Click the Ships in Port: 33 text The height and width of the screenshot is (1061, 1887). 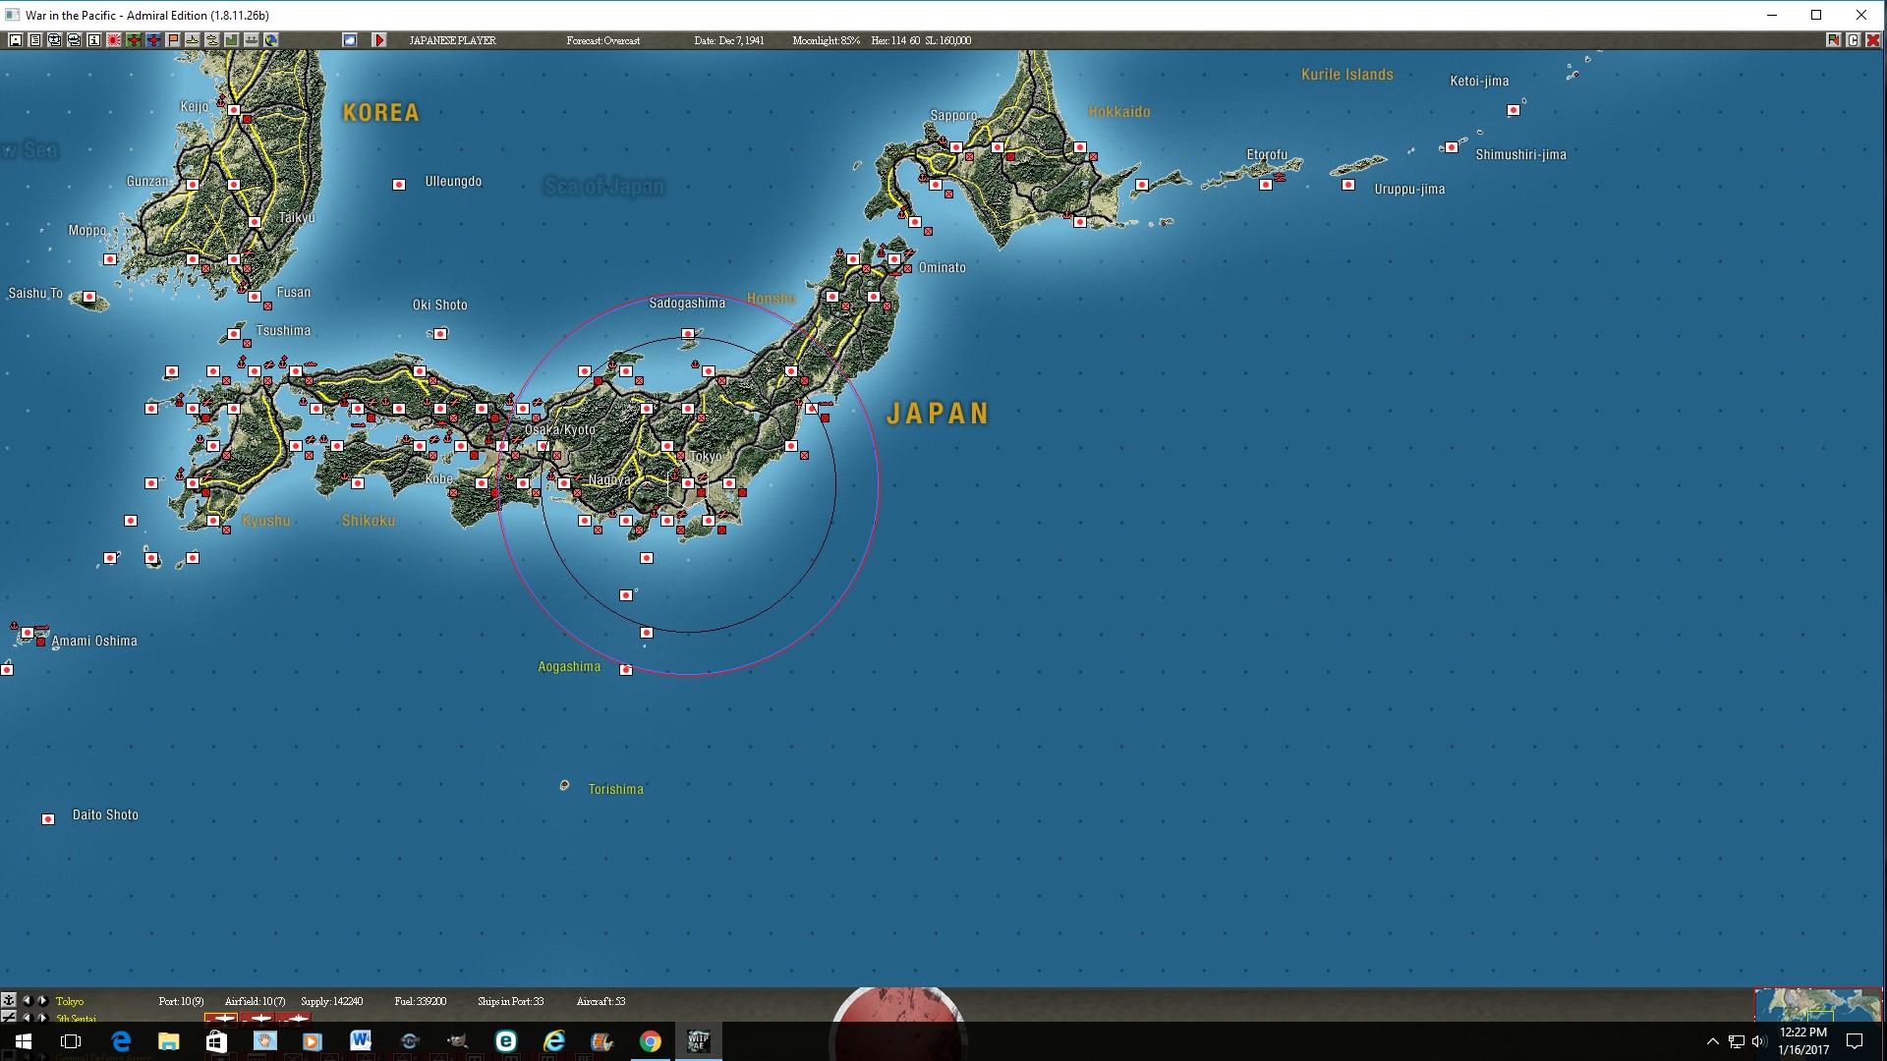510,1001
